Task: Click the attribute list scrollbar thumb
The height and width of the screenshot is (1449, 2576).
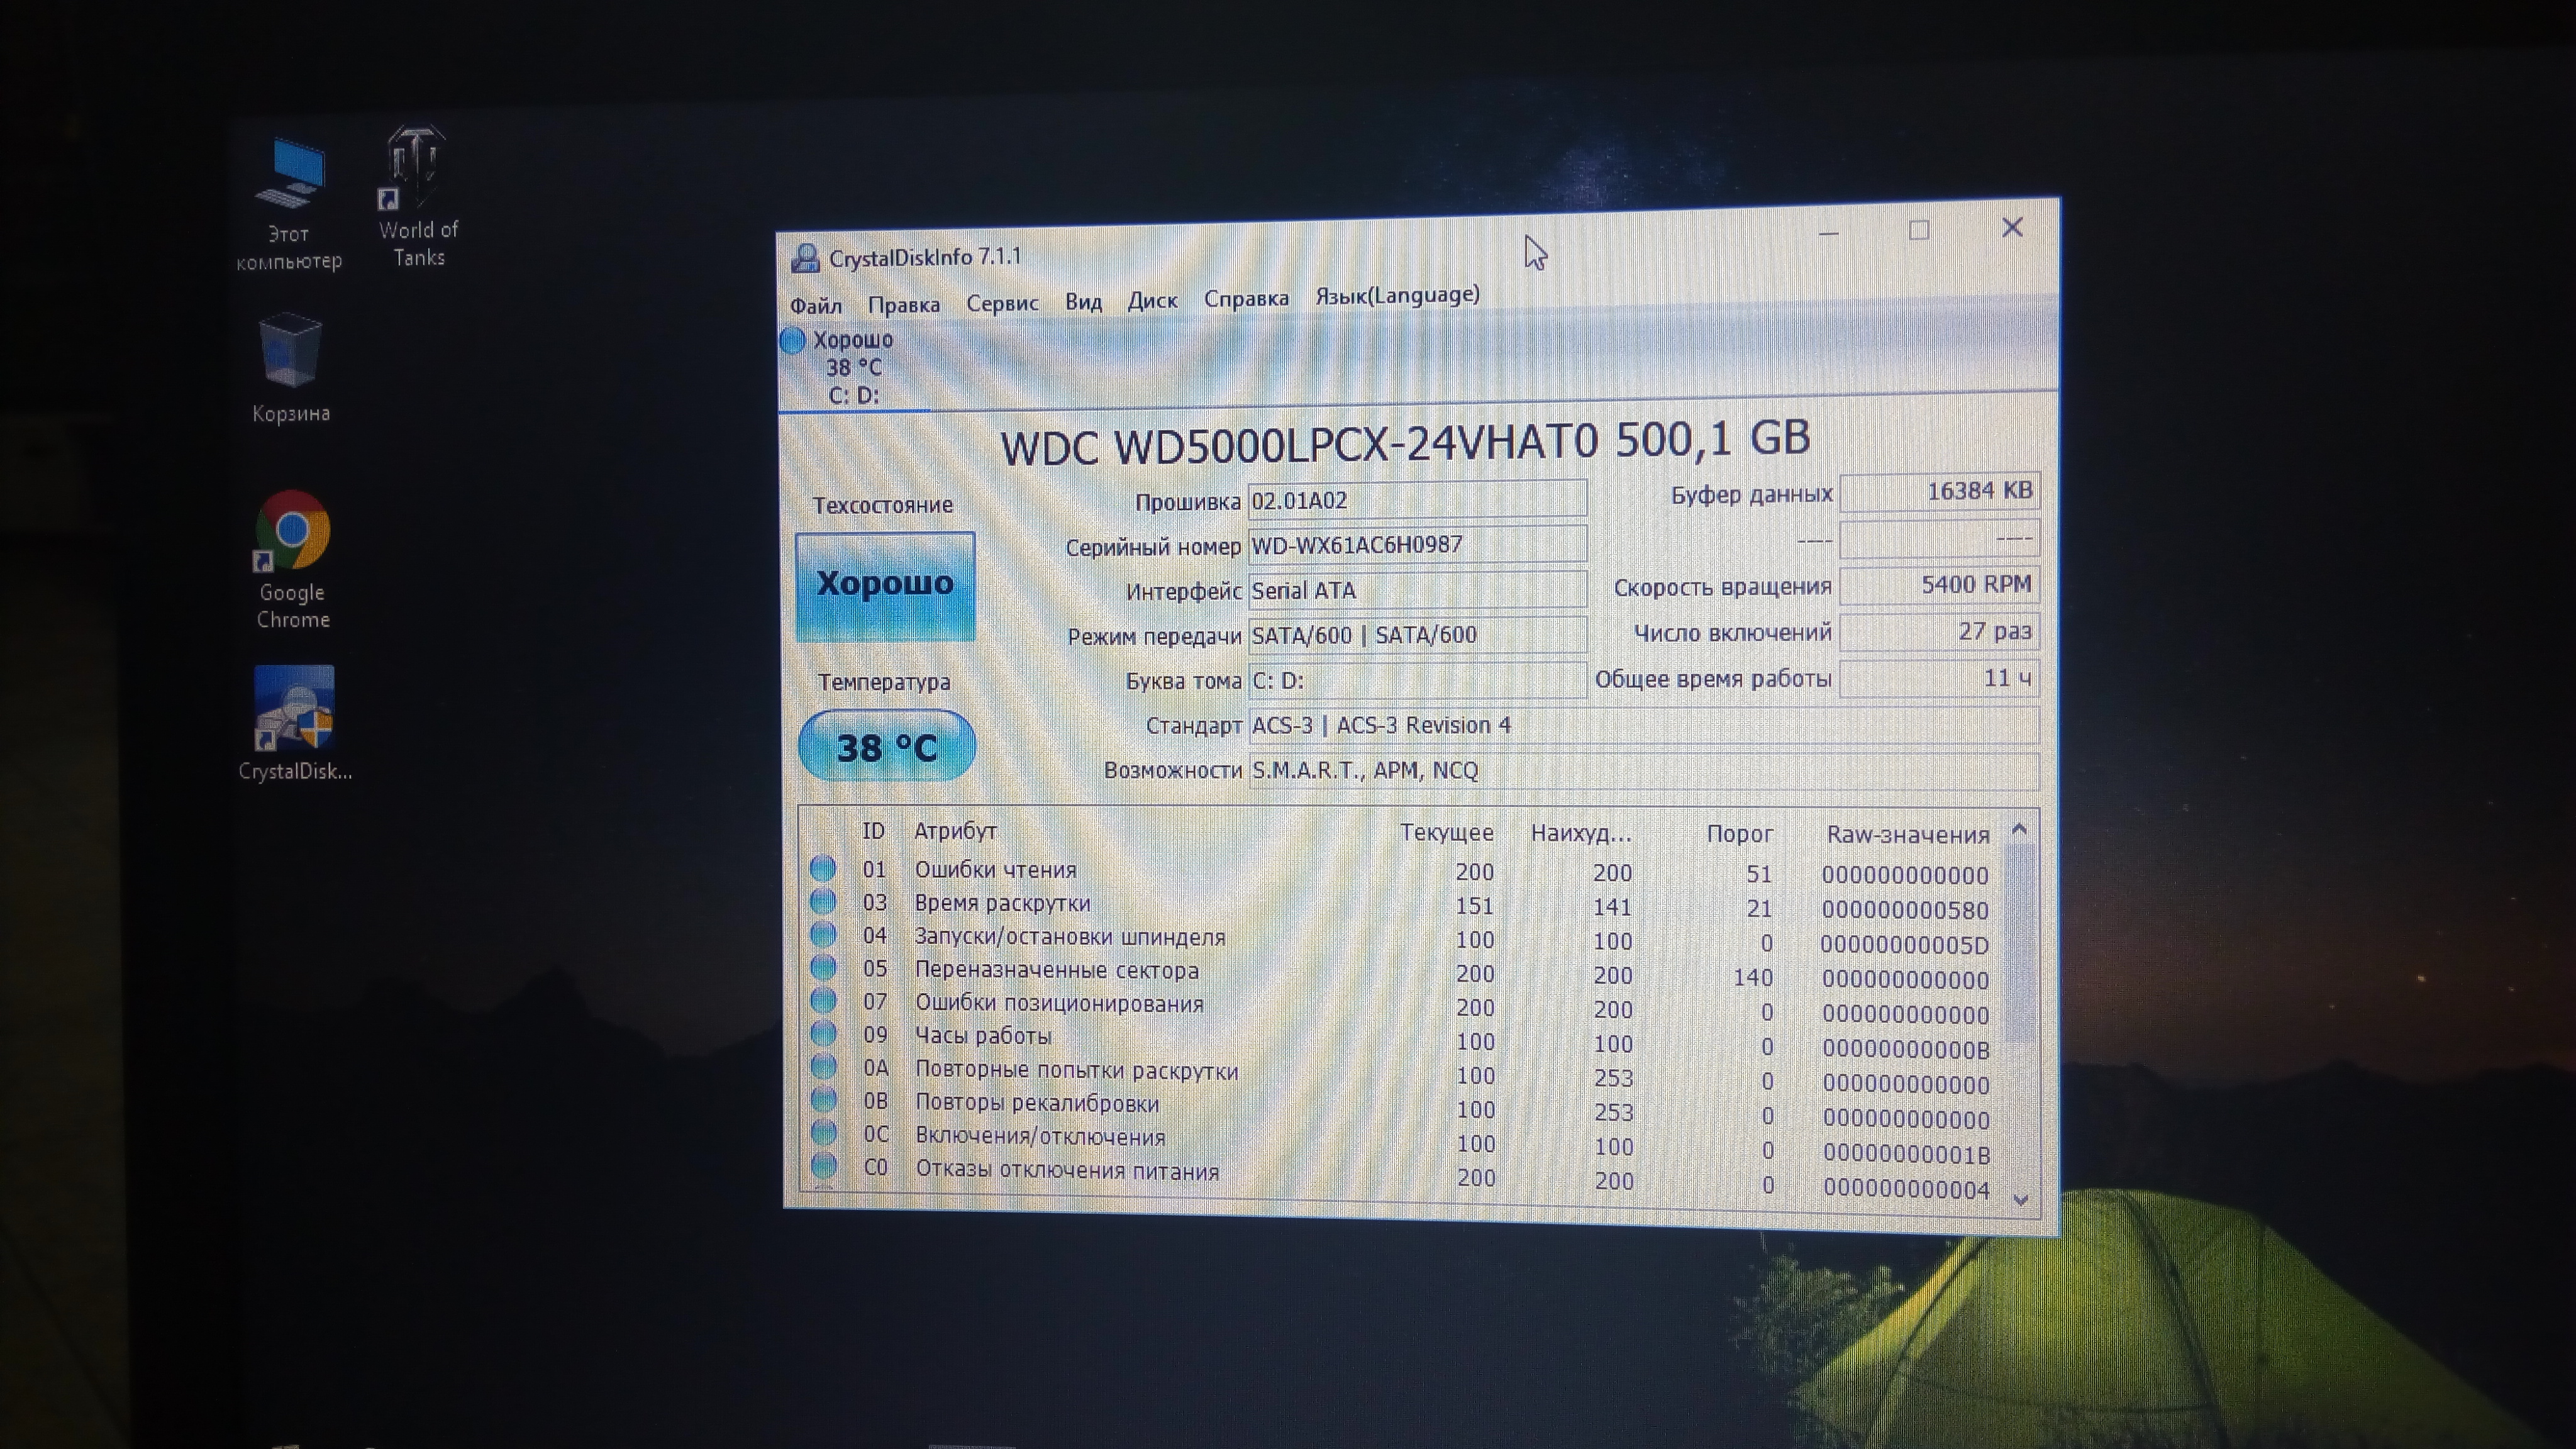Action: [2021, 944]
